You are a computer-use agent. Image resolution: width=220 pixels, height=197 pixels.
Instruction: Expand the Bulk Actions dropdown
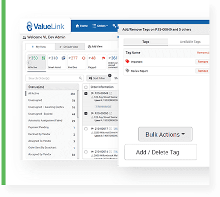click(x=165, y=134)
